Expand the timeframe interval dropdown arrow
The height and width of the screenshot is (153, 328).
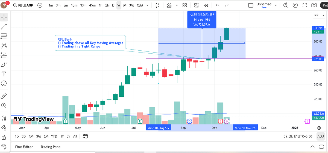pos(148,5)
